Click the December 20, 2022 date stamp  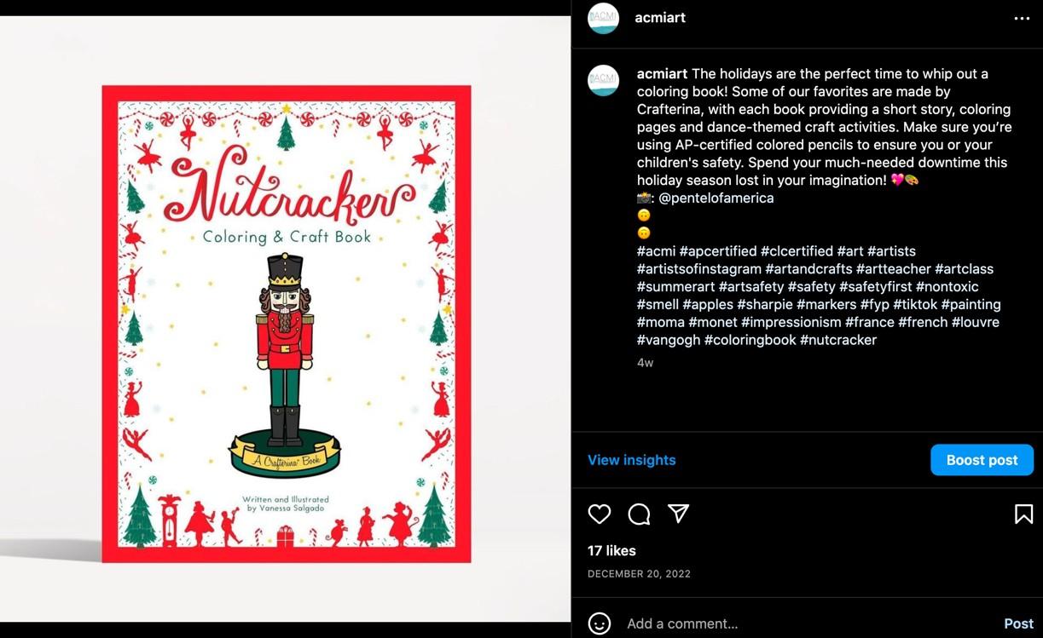click(x=639, y=574)
